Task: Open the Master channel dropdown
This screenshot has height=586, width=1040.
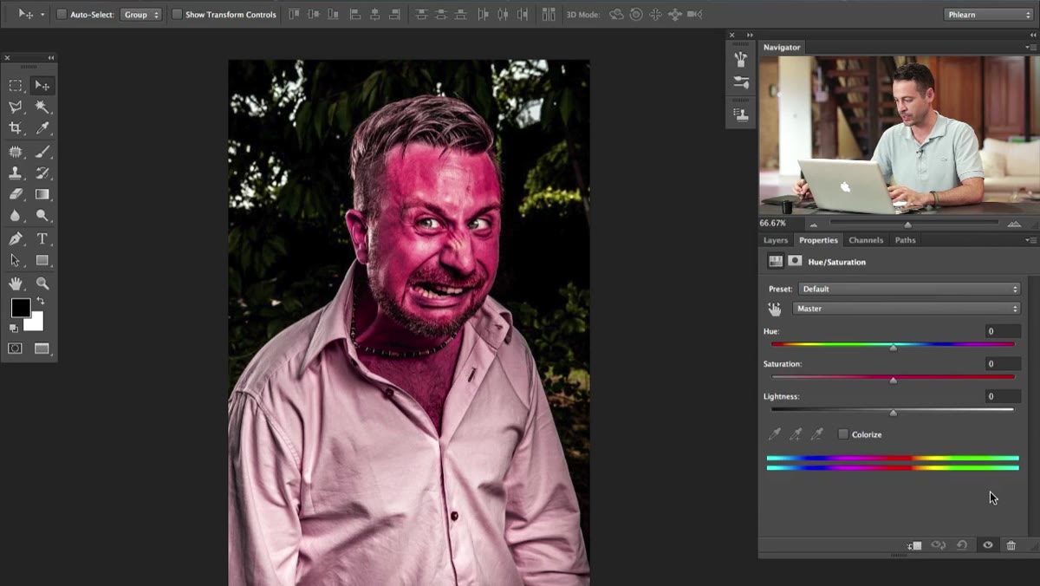Action: 907,309
